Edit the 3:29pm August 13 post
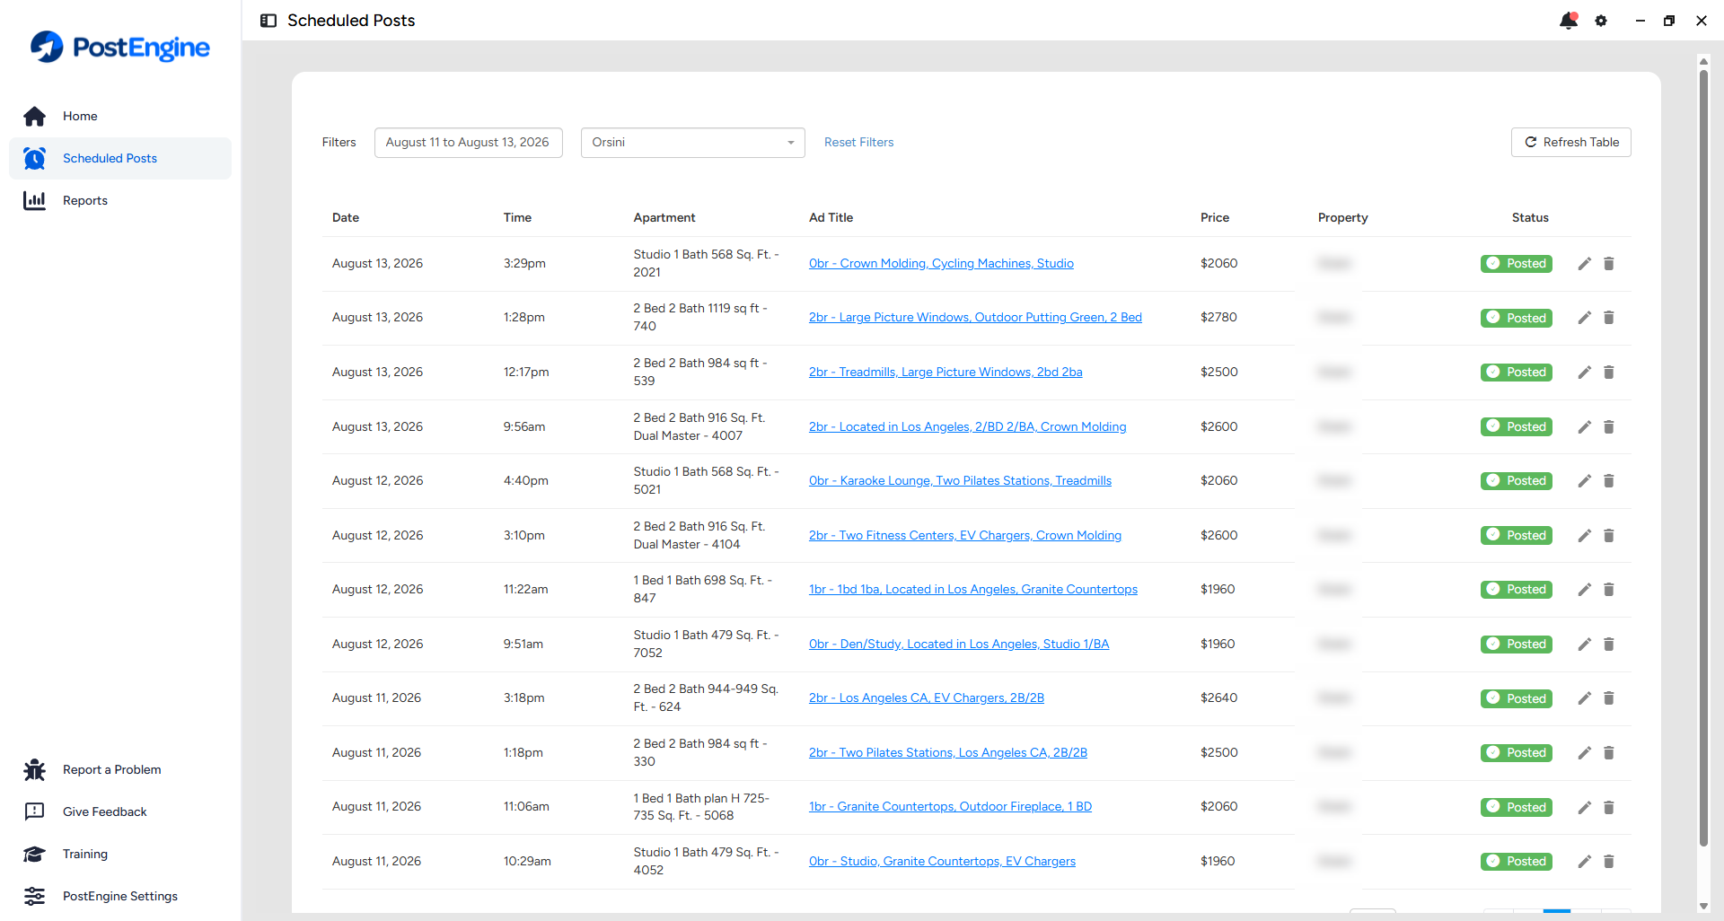Screen dimensions: 1724x921 pos(1585,264)
